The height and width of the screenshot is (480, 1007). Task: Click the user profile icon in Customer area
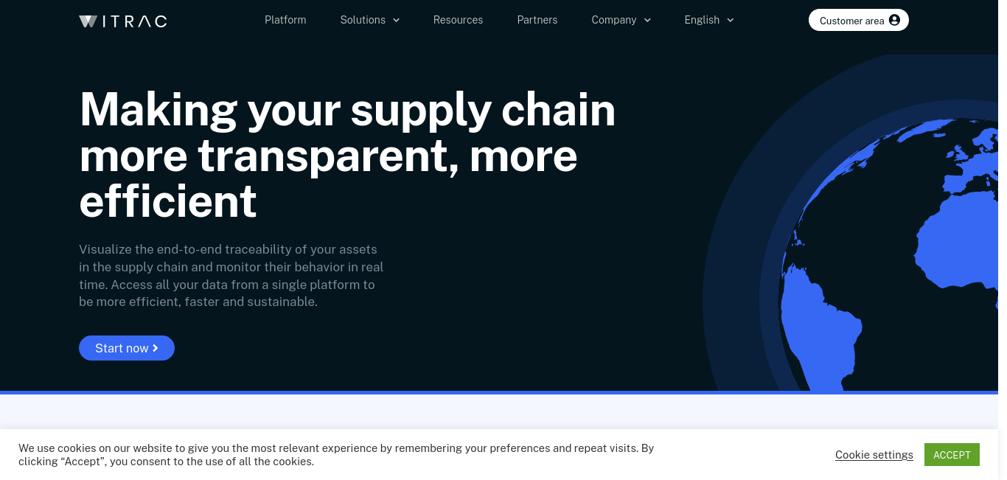pos(894,20)
